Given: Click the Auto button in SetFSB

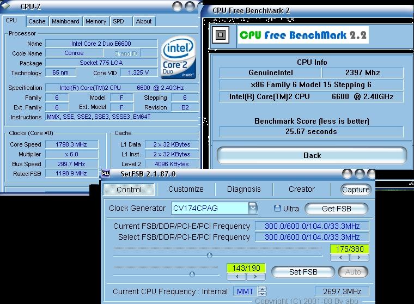Looking at the screenshot, I should tap(353, 272).
